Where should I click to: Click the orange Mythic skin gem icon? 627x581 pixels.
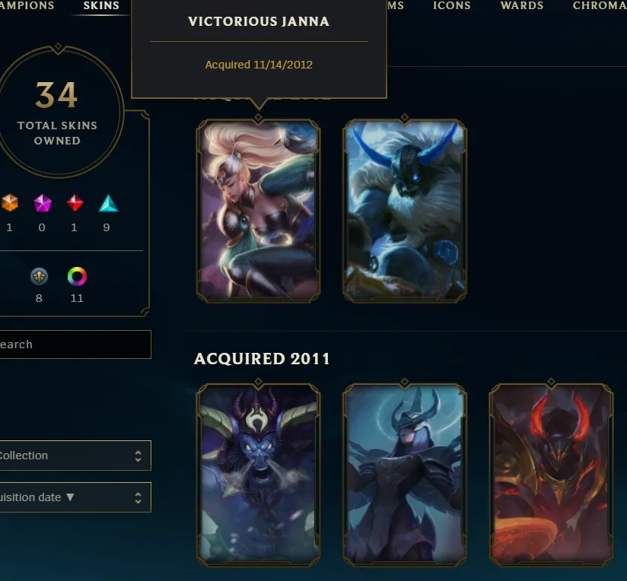tap(10, 203)
